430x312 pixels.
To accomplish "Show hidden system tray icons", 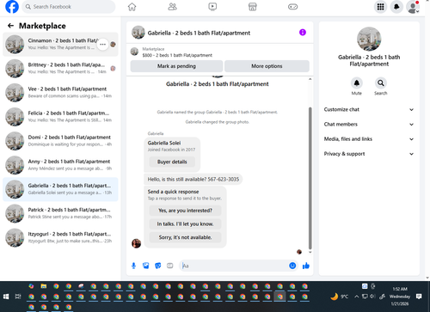I will coord(356,297).
